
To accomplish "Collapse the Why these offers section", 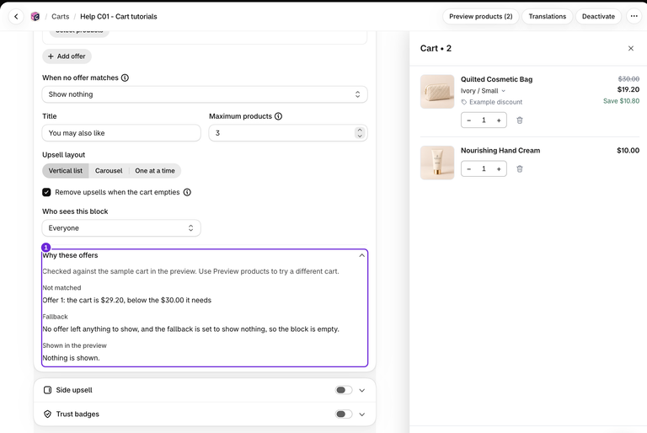I will 362,255.
